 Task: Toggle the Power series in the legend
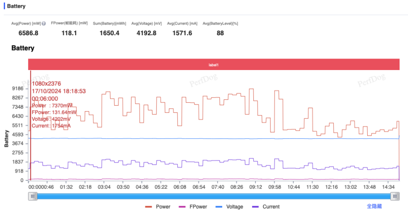[x=158, y=207]
